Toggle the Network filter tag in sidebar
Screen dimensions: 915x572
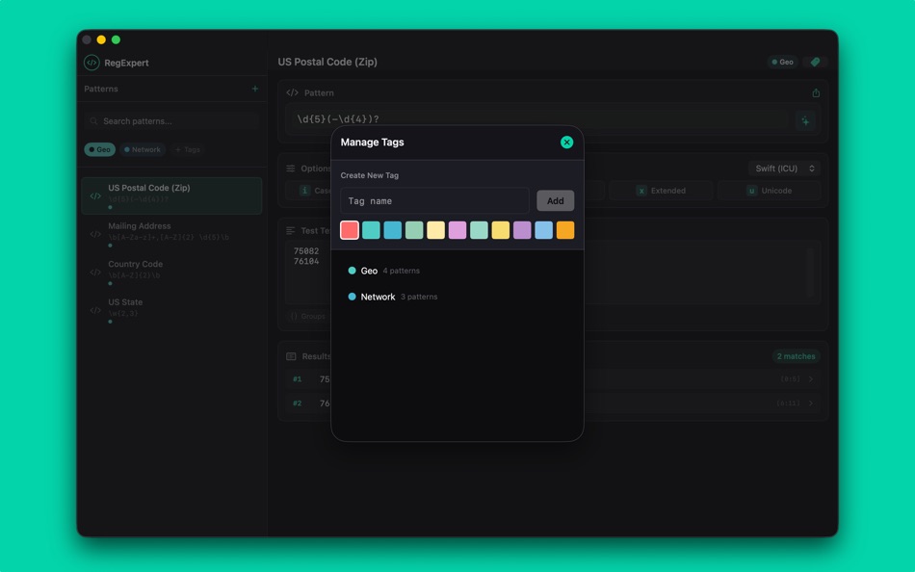click(143, 149)
